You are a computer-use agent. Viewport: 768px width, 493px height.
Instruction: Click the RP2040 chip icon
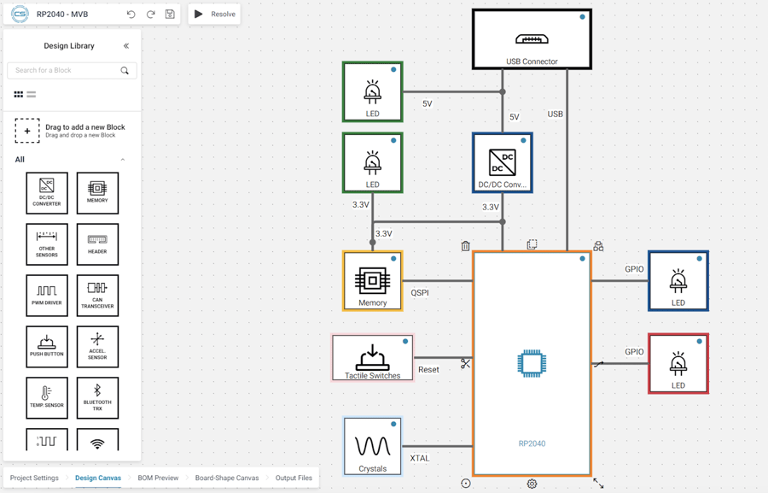[532, 363]
